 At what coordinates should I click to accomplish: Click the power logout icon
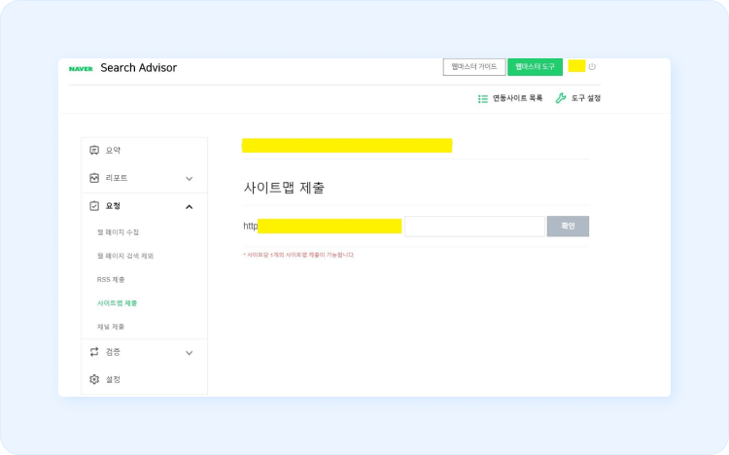pyautogui.click(x=592, y=67)
